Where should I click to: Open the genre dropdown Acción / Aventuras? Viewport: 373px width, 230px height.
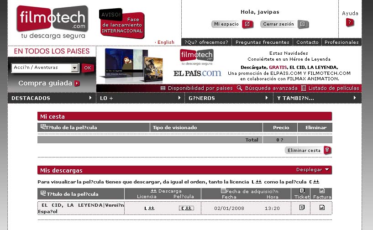(75, 68)
